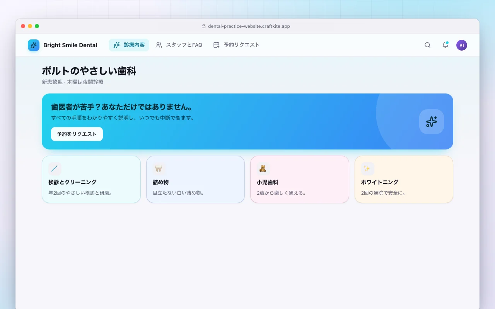Viewport: 495px width, 309px height.
Task: Open the notifications bell
Action: 445,45
